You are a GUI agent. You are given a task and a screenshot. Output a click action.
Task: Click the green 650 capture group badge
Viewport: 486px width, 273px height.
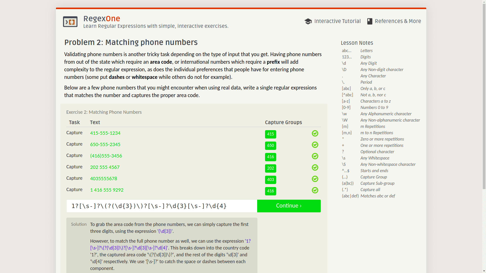tap(270, 146)
